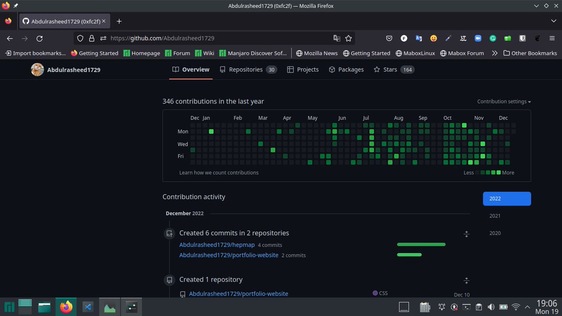Open the page translate icon in address bar

point(336,38)
